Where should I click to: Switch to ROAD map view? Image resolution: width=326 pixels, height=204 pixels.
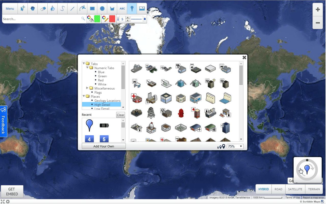[278, 189]
